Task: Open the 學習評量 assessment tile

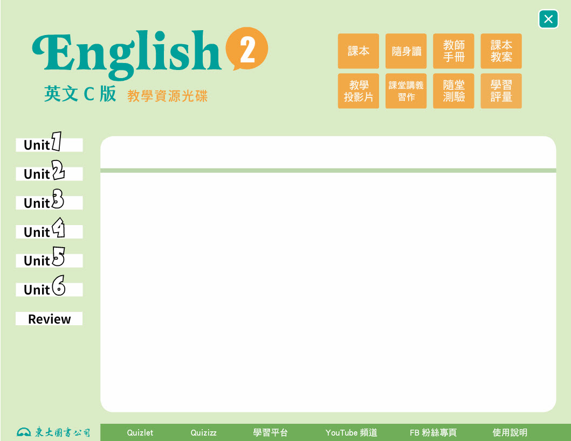Action: [x=501, y=91]
